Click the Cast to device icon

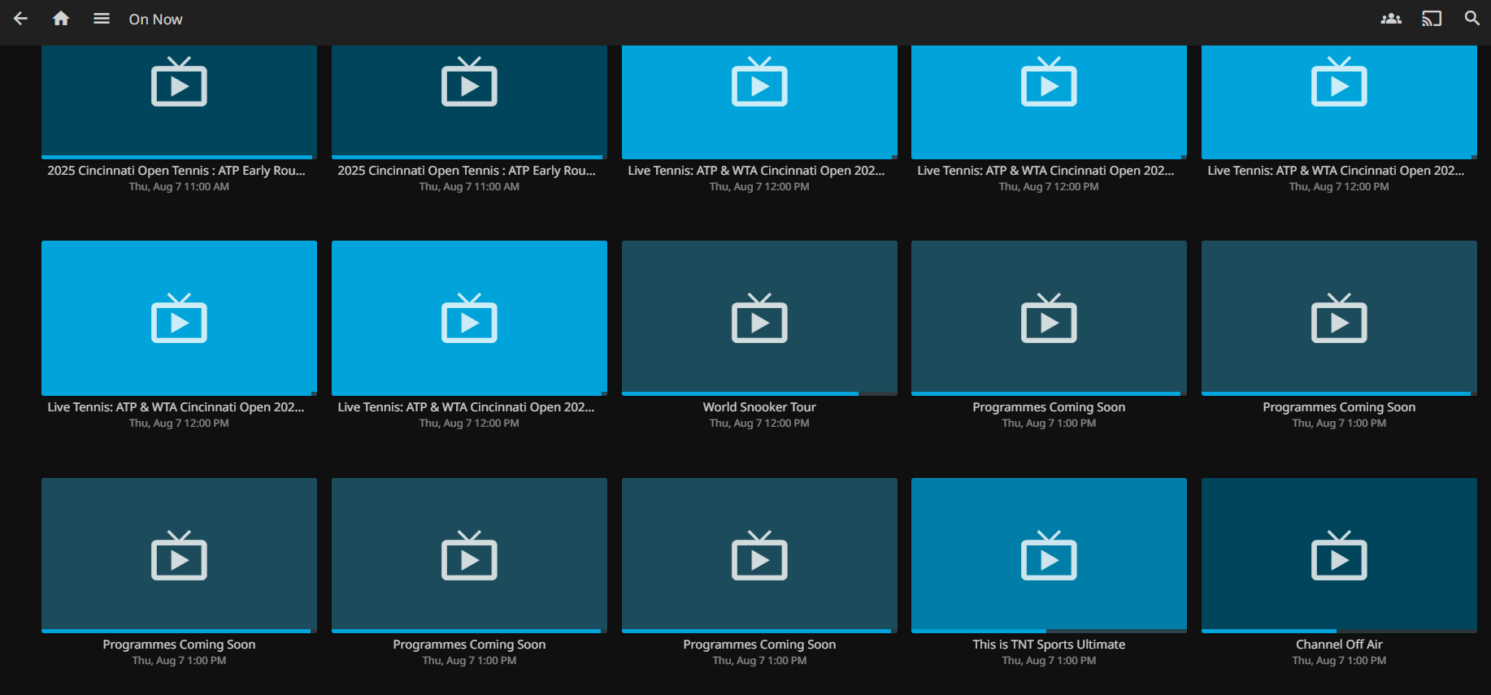tap(1432, 19)
